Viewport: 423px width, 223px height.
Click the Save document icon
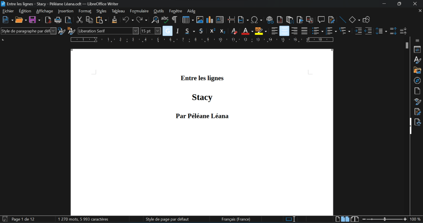click(x=32, y=20)
